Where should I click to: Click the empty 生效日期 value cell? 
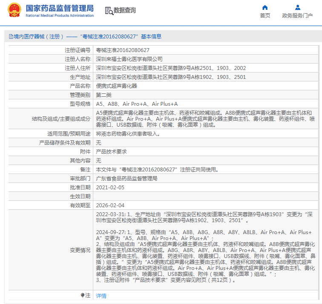pos(206,197)
